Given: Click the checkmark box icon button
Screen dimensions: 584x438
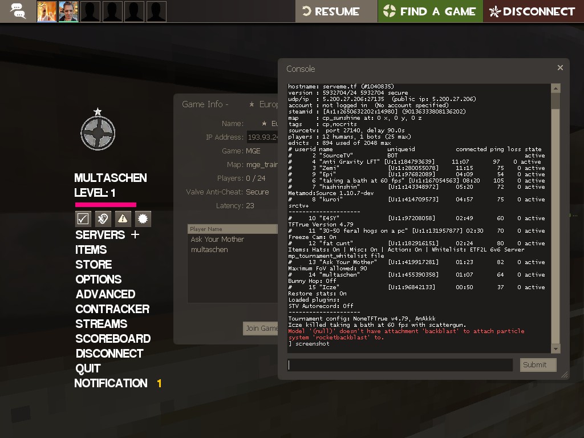Looking at the screenshot, I should click(83, 218).
